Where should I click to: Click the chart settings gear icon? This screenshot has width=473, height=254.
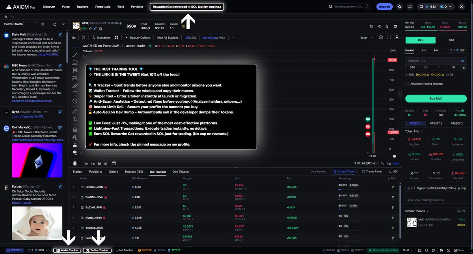[x=381, y=37]
